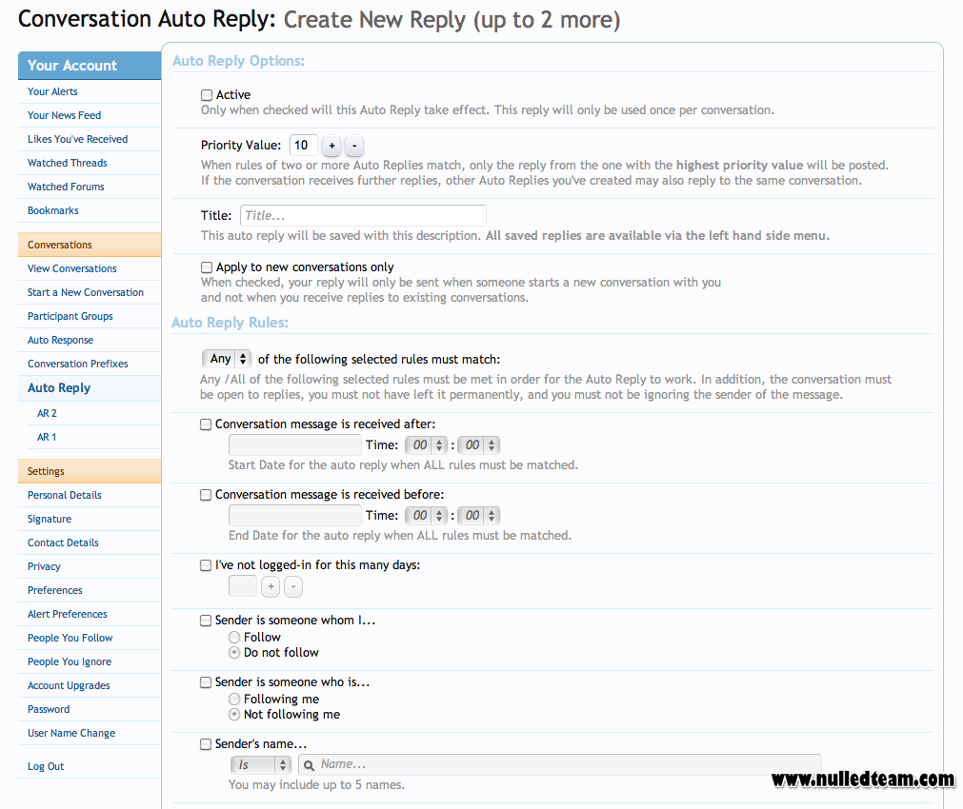Choose the Not following me radio option

click(x=234, y=715)
